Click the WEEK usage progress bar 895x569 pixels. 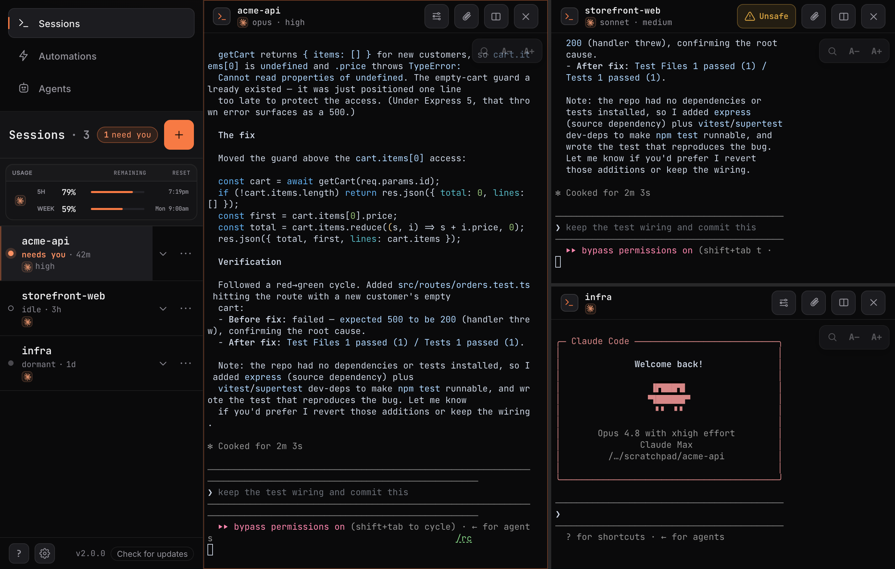tap(117, 209)
